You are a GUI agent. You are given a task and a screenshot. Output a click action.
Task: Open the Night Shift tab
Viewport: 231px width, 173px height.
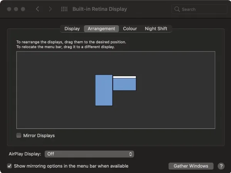156,28
